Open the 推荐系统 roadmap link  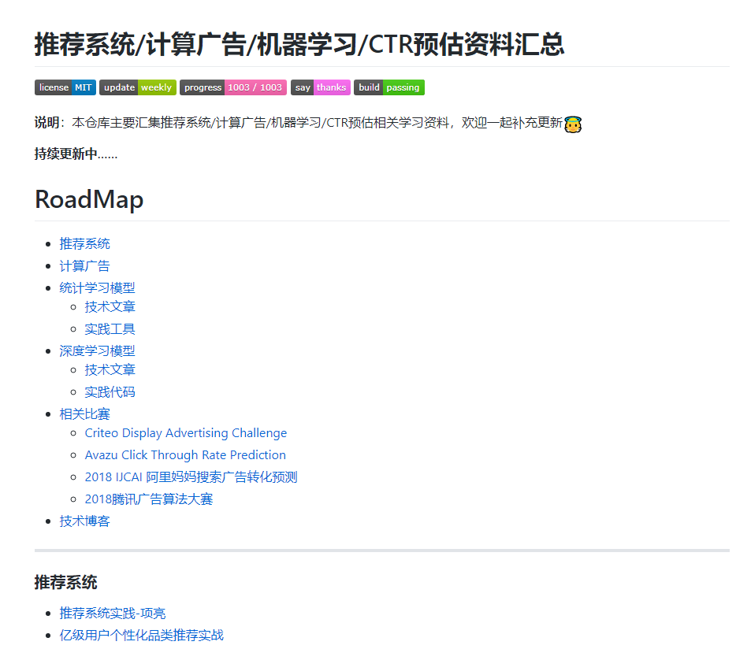(84, 244)
